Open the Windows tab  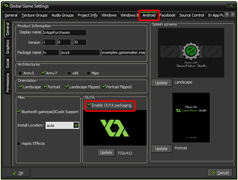(x=109, y=15)
